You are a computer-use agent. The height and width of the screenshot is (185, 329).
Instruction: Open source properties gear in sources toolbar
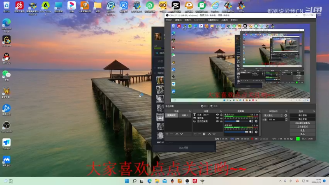pyautogui.click(x=204, y=134)
